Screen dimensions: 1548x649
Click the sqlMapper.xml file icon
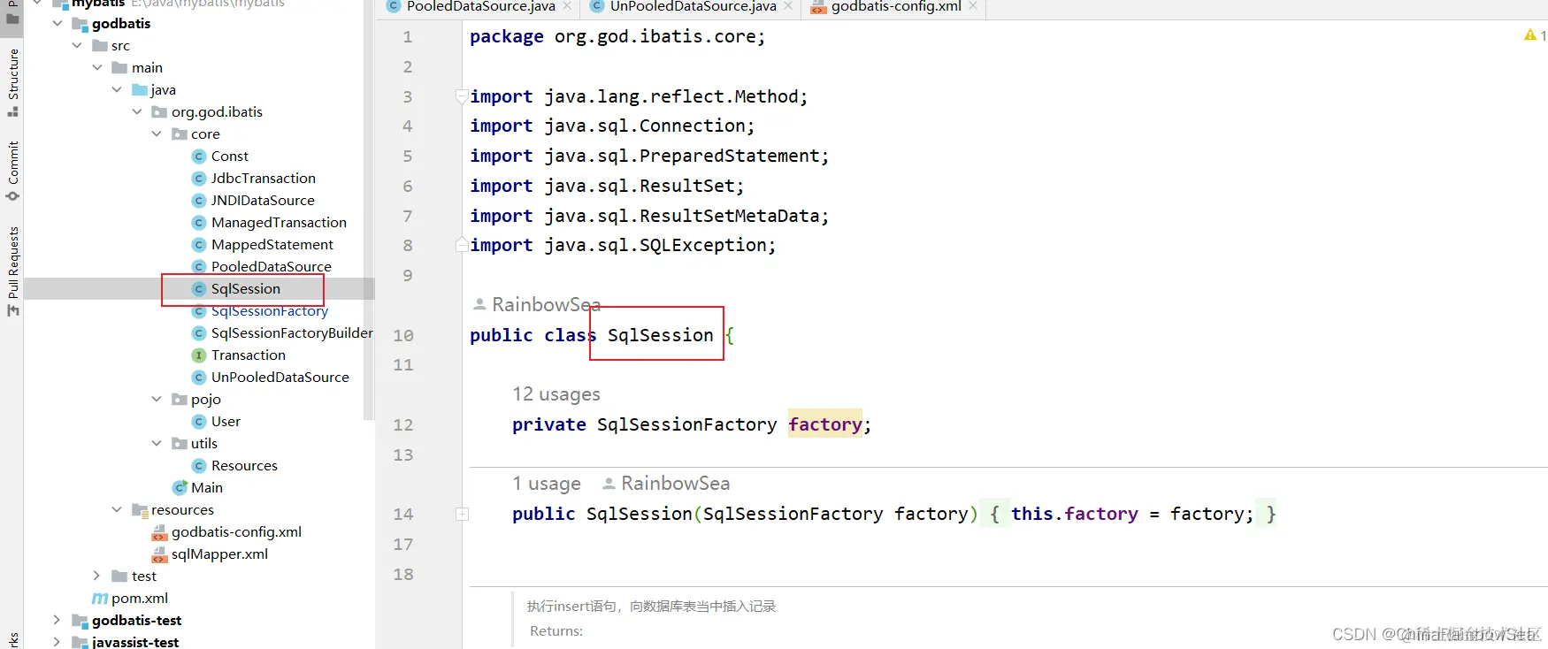[x=159, y=554]
